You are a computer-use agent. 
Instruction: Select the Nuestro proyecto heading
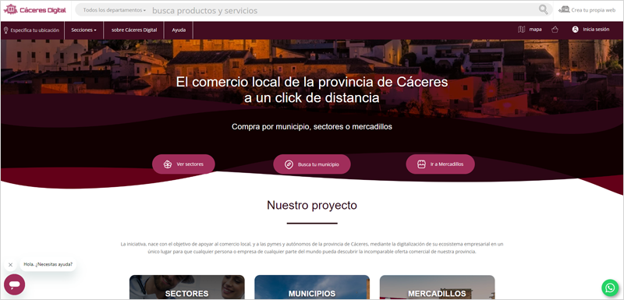pos(312,206)
